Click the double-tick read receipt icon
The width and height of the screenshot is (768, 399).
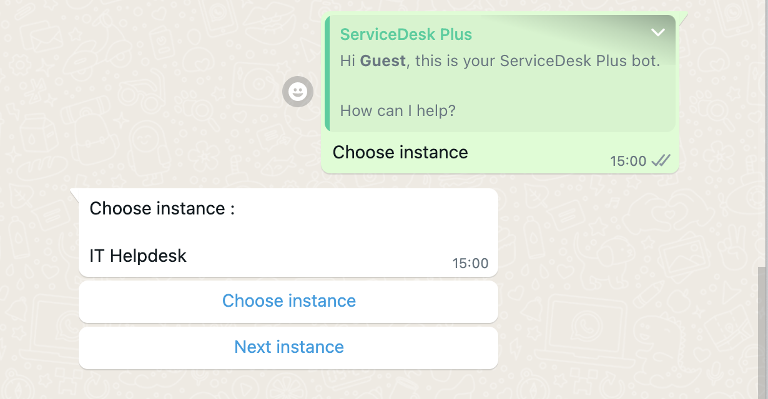pyautogui.click(x=661, y=161)
